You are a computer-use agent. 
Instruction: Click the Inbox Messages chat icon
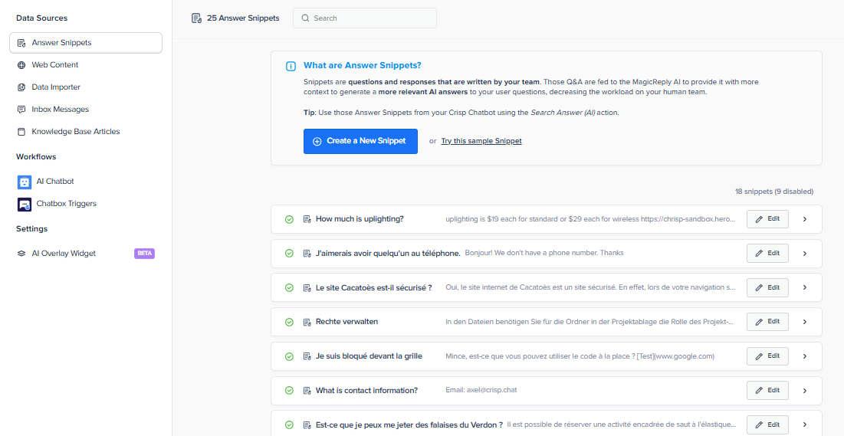coord(21,110)
